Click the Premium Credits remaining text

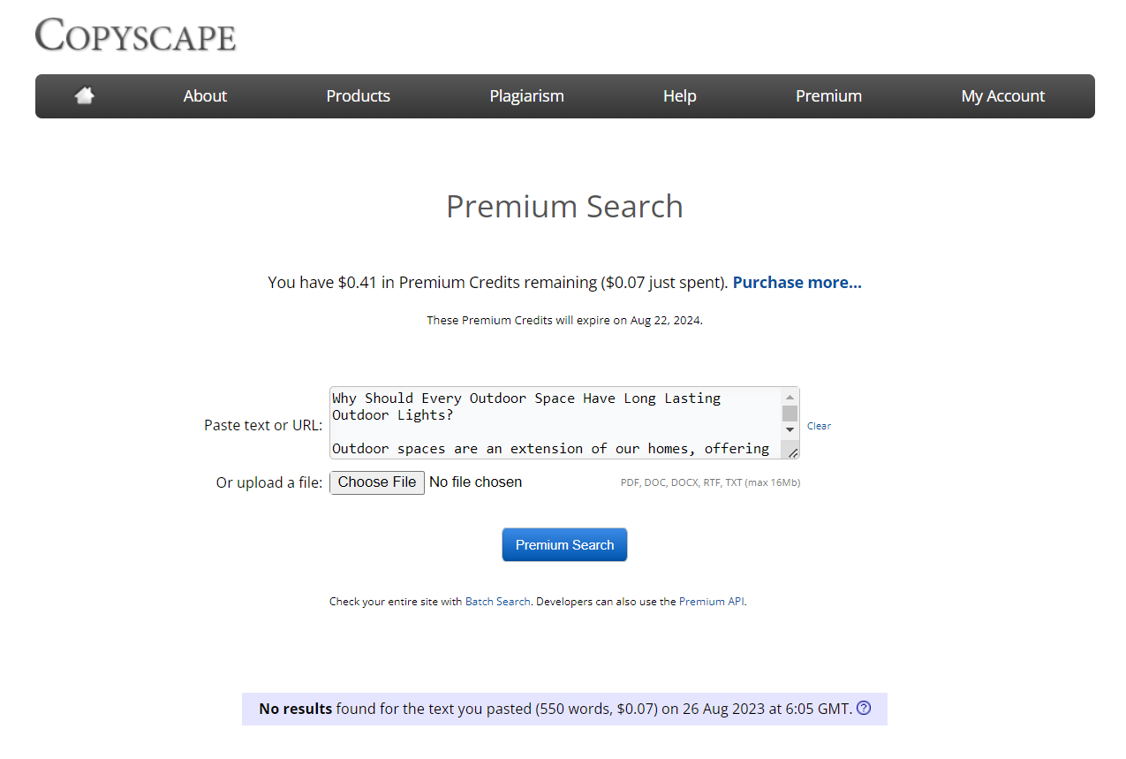click(x=498, y=282)
